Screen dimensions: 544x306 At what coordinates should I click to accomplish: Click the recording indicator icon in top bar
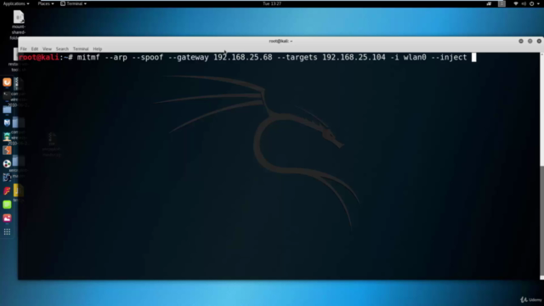coord(489,3)
